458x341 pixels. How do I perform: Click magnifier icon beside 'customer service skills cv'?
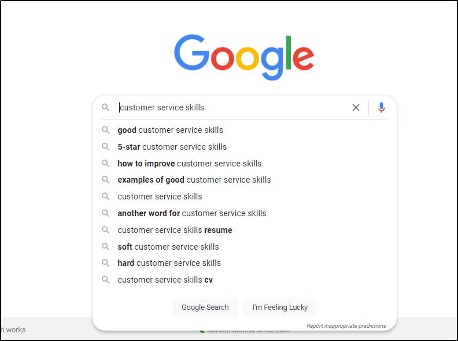(105, 280)
